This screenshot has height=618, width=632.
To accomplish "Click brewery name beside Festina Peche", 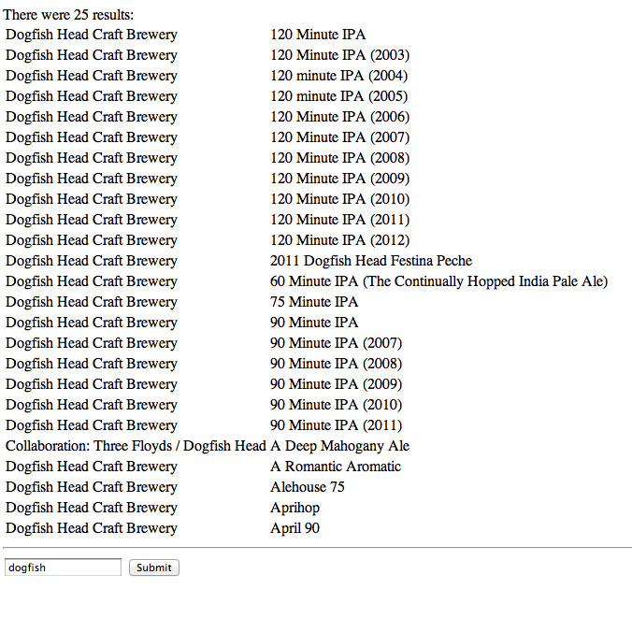I will pyautogui.click(x=92, y=261).
